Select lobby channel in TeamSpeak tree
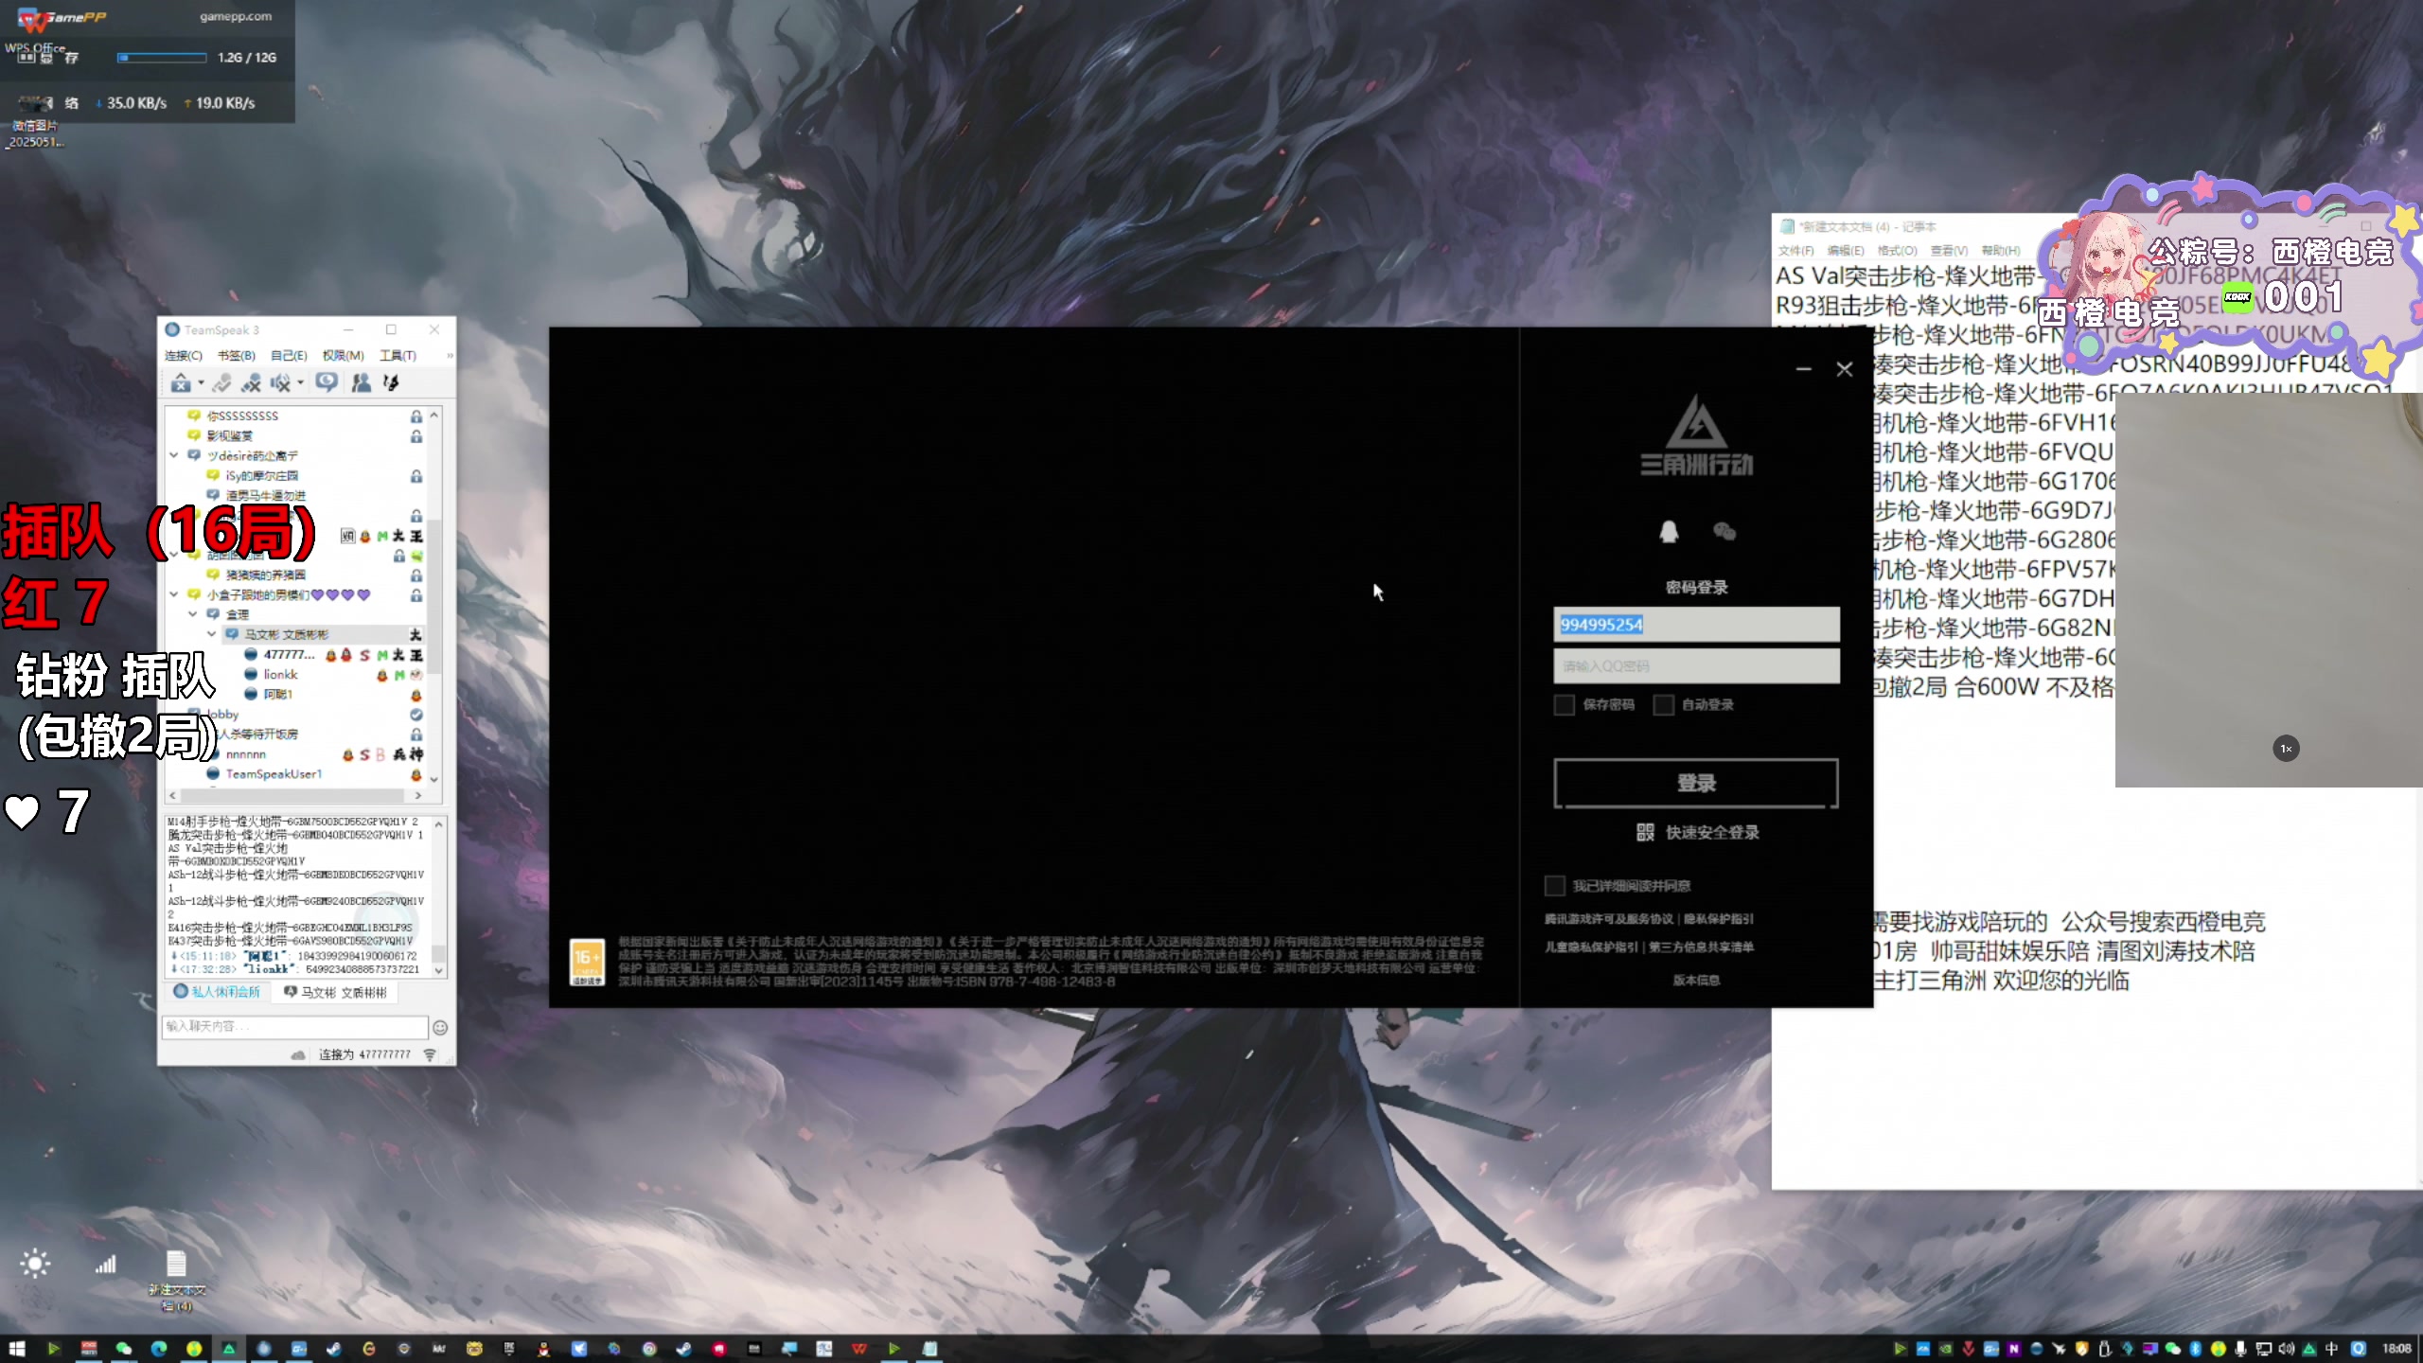The image size is (2423, 1363). 222,715
